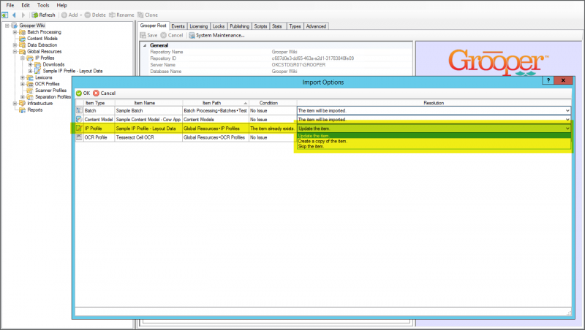Click the IP Profile row icon
The width and height of the screenshot is (585, 330).
pyautogui.click(x=79, y=128)
